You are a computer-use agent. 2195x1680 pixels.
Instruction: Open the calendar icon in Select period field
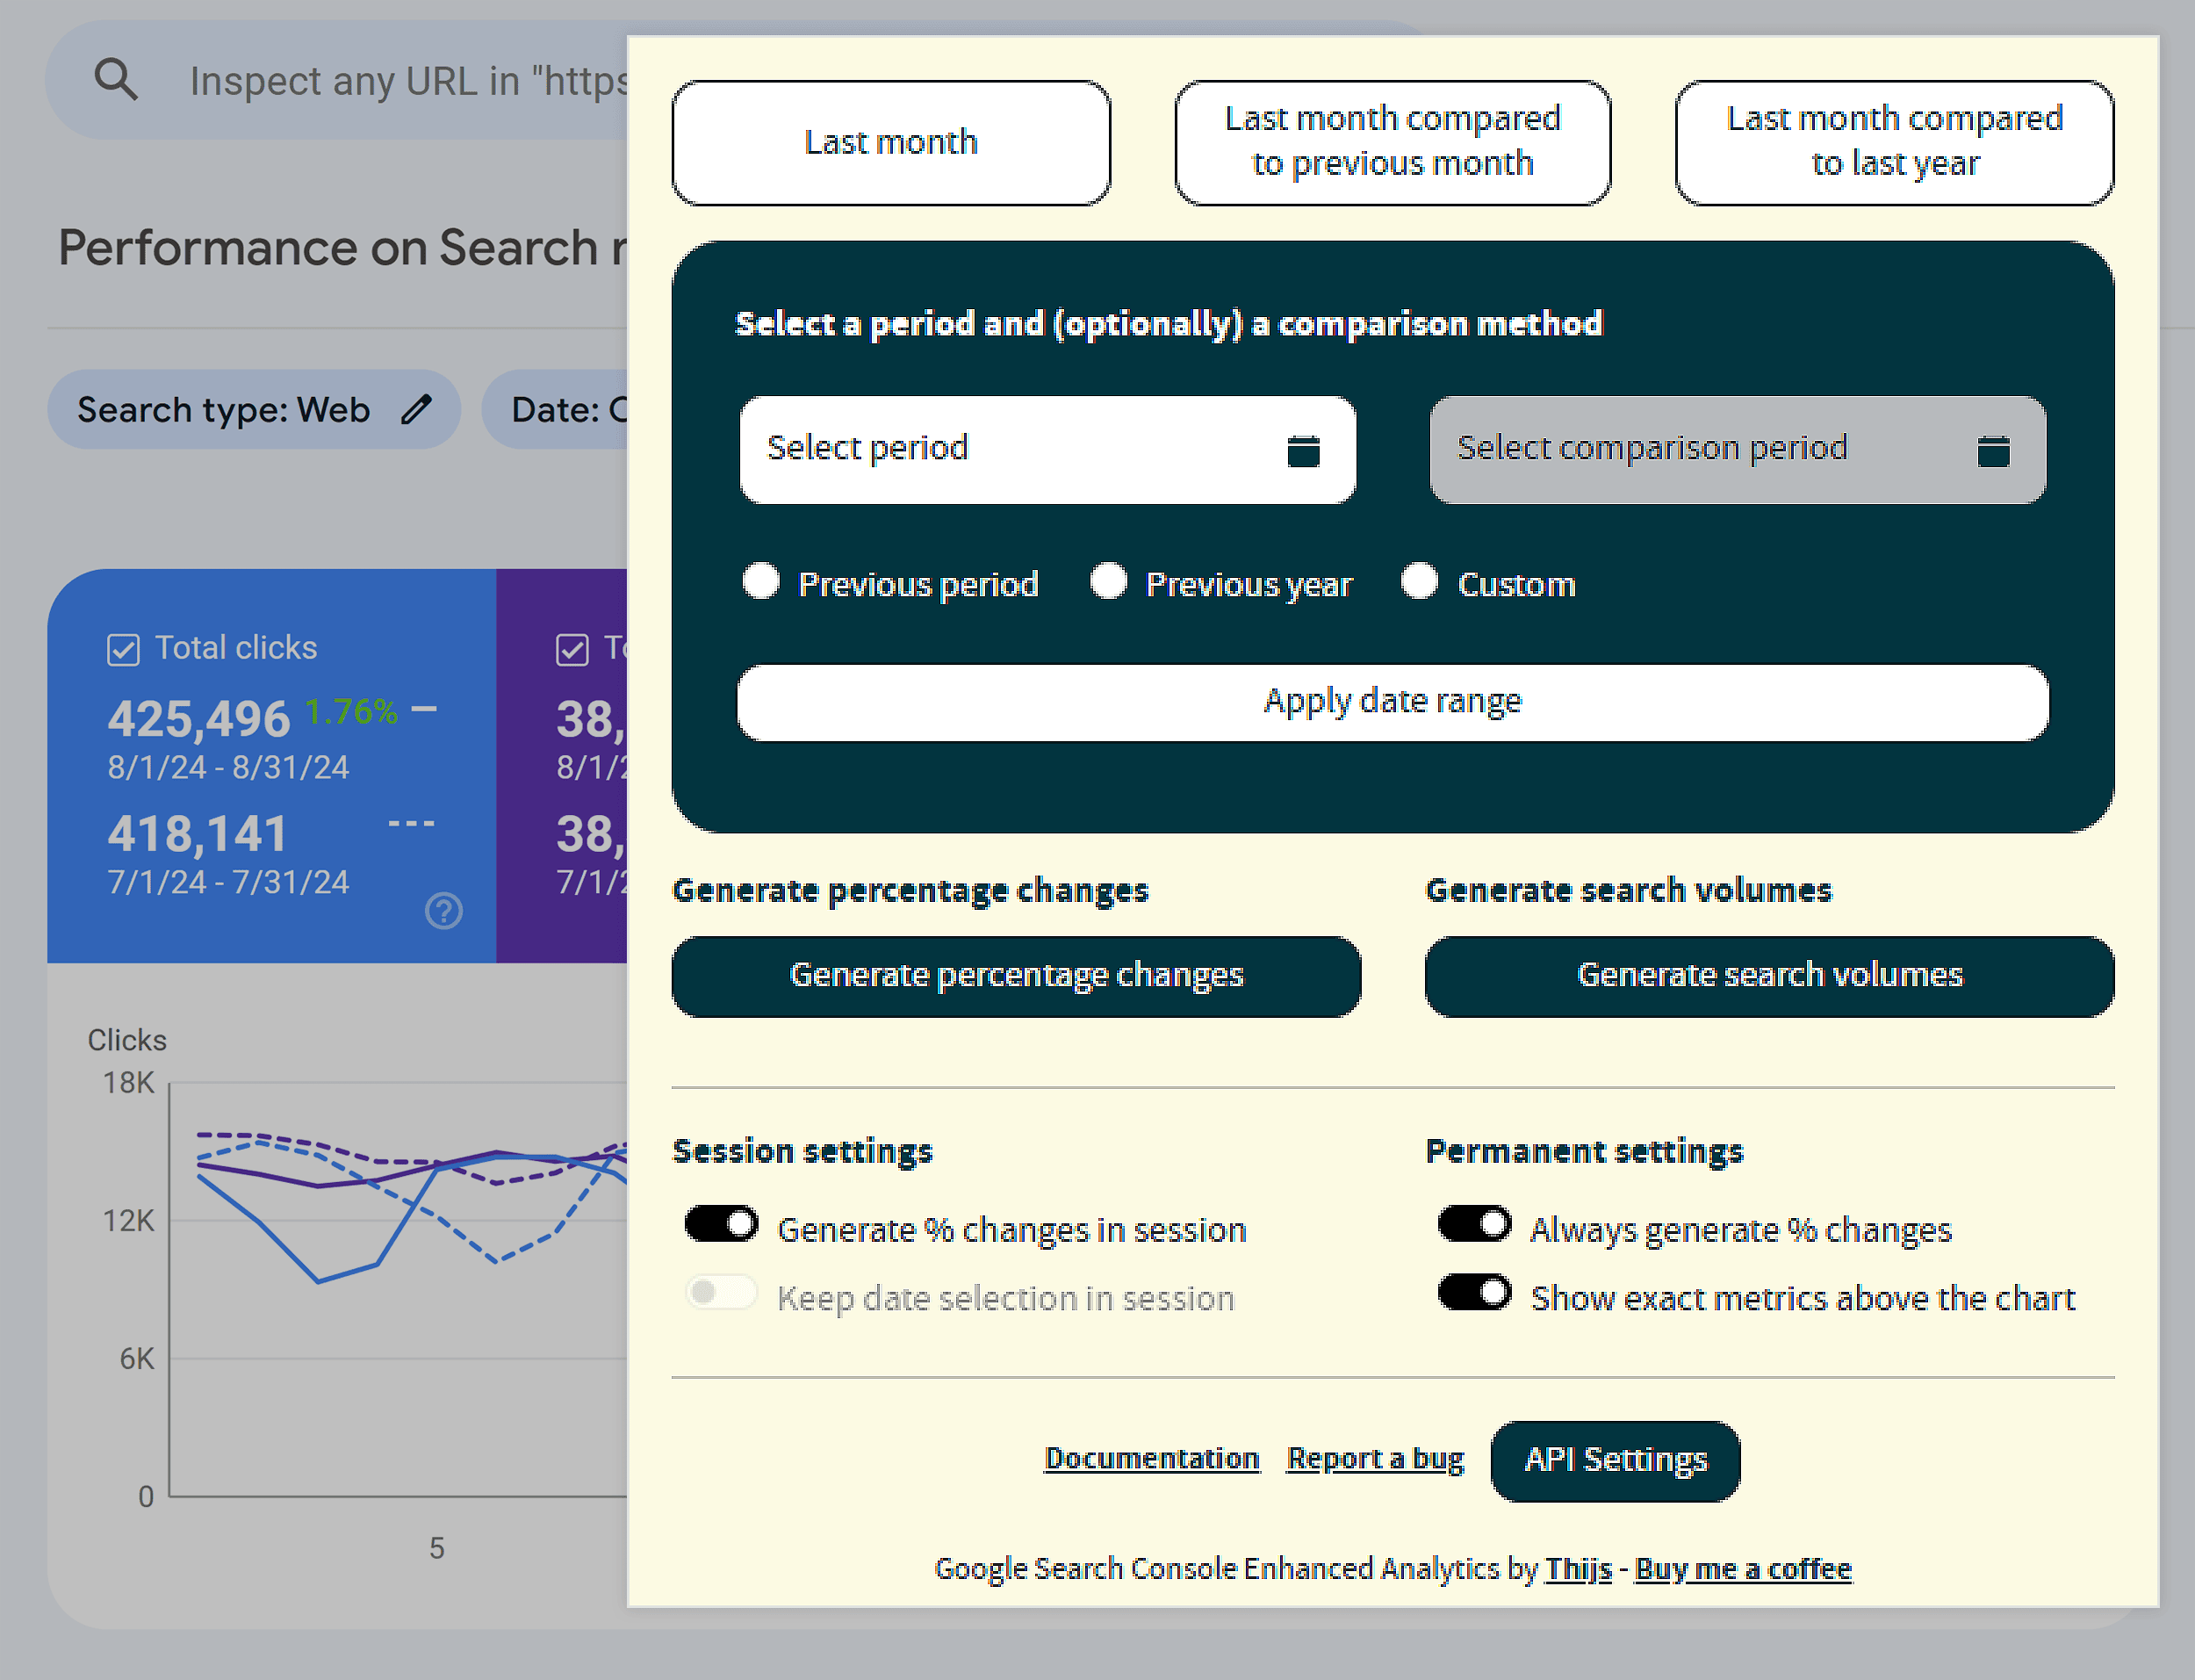(1305, 450)
